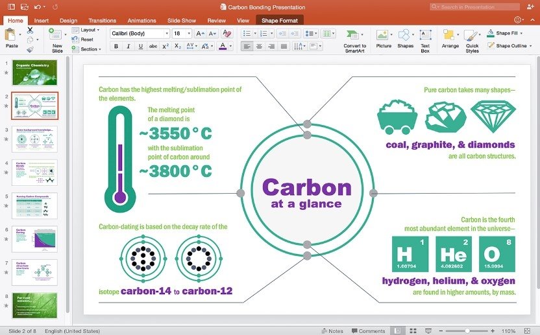This screenshot has width=540, height=335.
Task: Click the Cut scissors icon
Action: 30,30
